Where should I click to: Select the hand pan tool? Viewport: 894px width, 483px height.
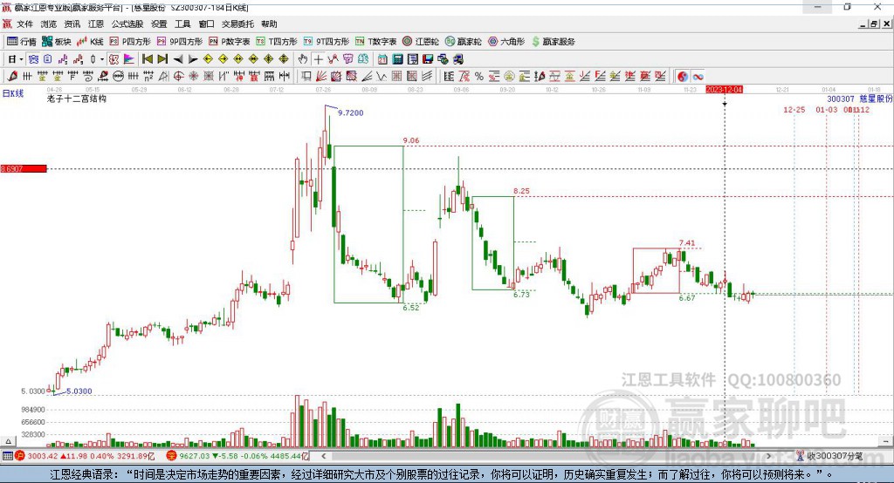click(303, 59)
